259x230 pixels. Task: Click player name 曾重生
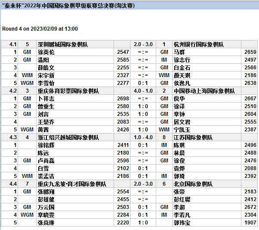click(x=46, y=106)
